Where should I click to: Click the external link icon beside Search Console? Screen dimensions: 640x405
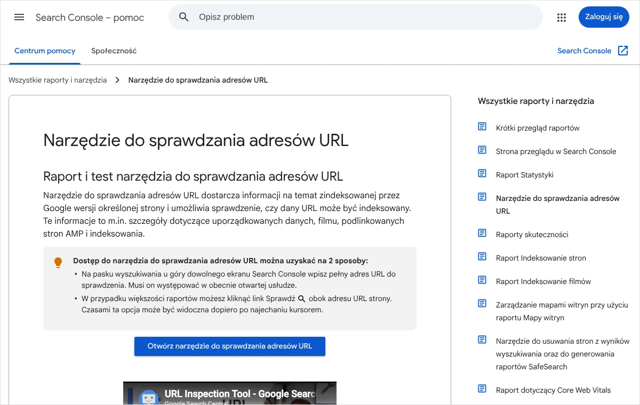(623, 51)
